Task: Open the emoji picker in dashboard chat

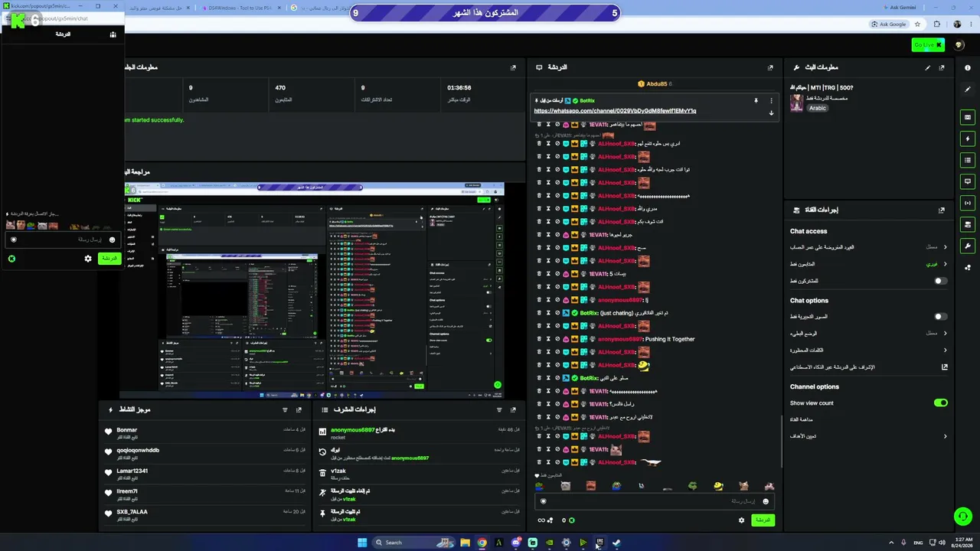Action: tap(765, 501)
